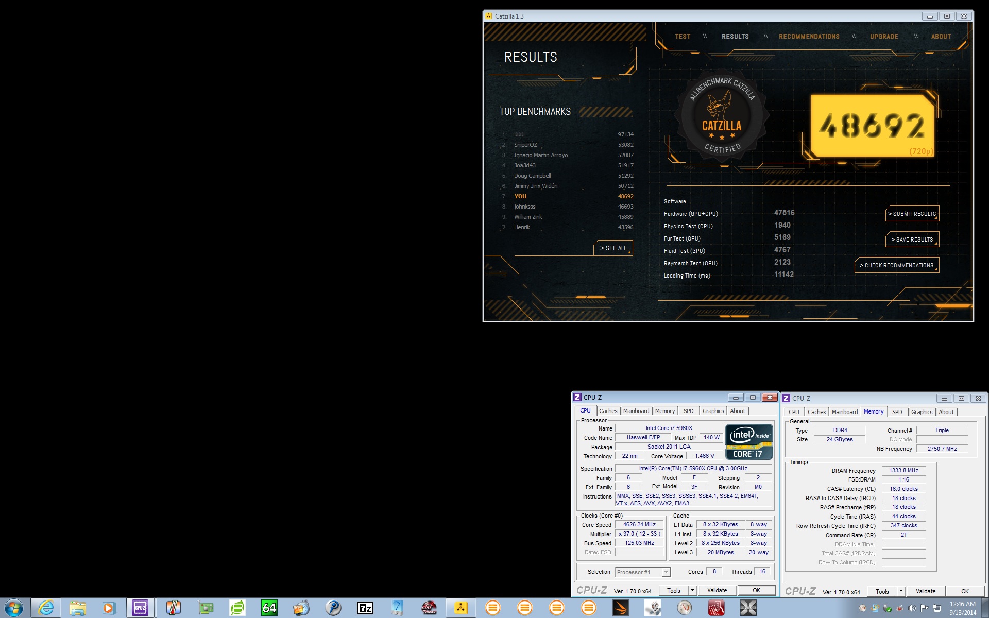Click the Intel Core i7 logo in CPU-Z

click(749, 441)
